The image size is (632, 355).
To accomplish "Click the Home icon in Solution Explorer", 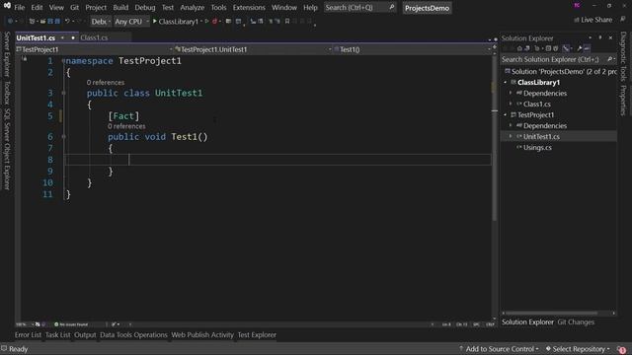I will point(519,48).
